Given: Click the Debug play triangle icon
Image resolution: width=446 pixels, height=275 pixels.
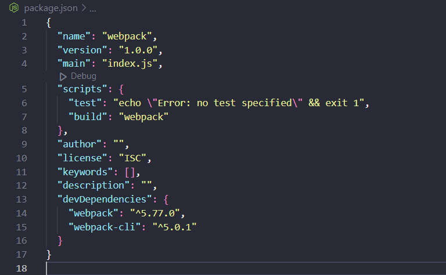Looking at the screenshot, I should coord(63,77).
